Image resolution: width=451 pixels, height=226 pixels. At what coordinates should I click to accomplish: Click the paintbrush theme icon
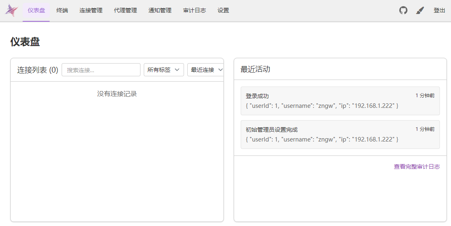tap(420, 11)
